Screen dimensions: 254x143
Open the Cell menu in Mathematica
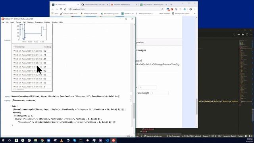24,22
